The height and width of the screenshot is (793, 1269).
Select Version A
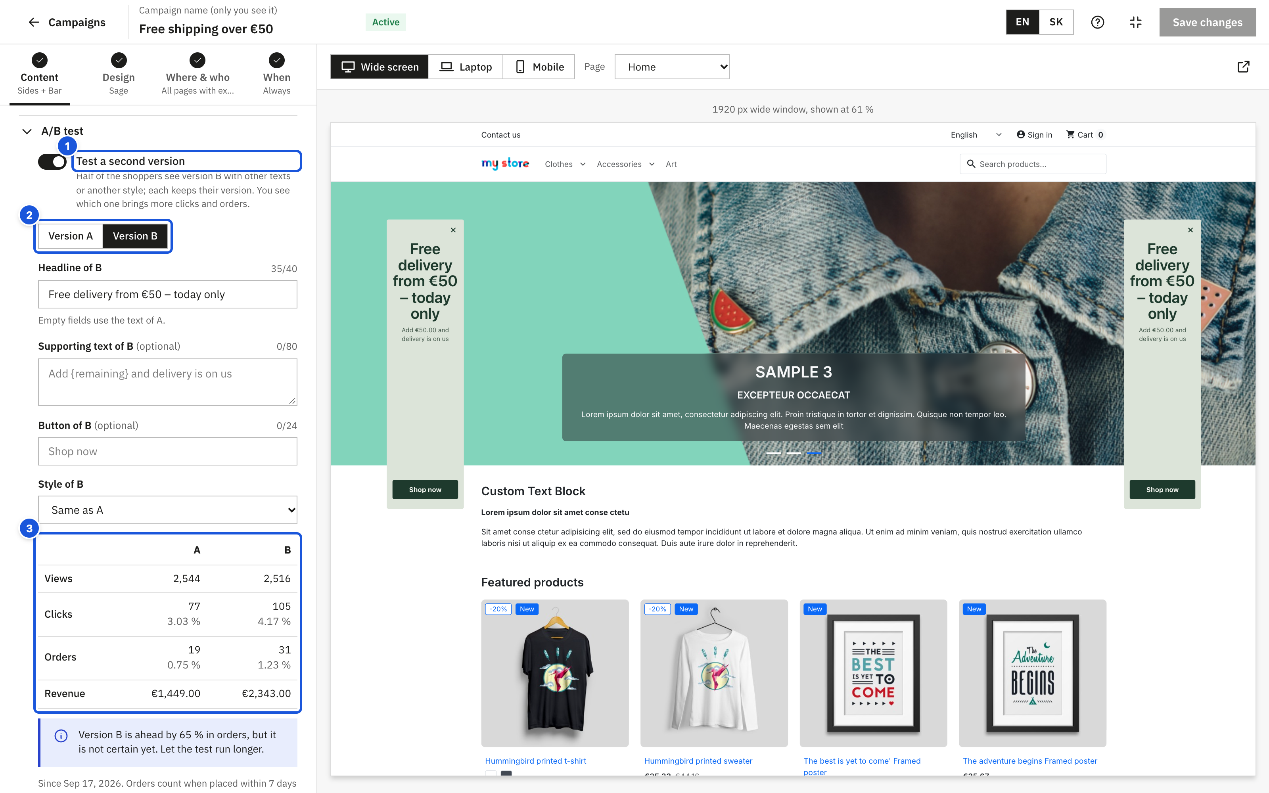70,236
